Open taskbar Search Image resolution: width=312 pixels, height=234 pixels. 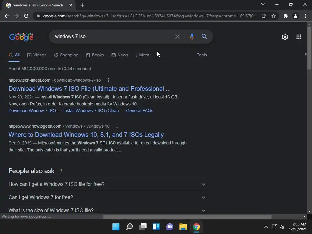(x=129, y=227)
